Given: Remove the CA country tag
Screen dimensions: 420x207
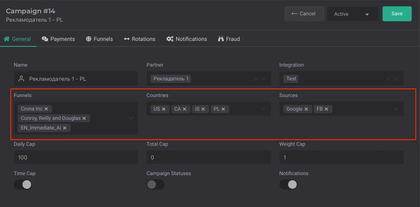Looking at the screenshot, I should (x=185, y=109).
